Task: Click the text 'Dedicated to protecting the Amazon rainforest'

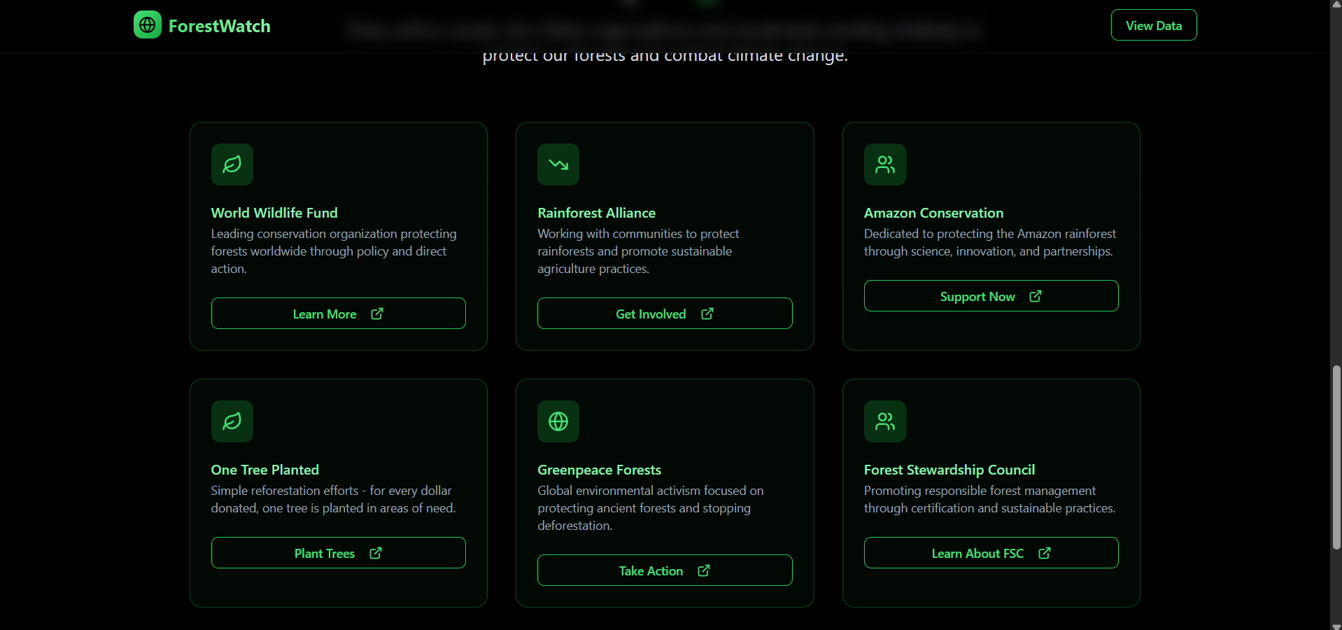Action: (990, 234)
